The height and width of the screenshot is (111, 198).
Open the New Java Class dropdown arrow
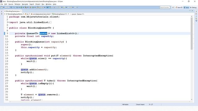(x=35, y=7)
